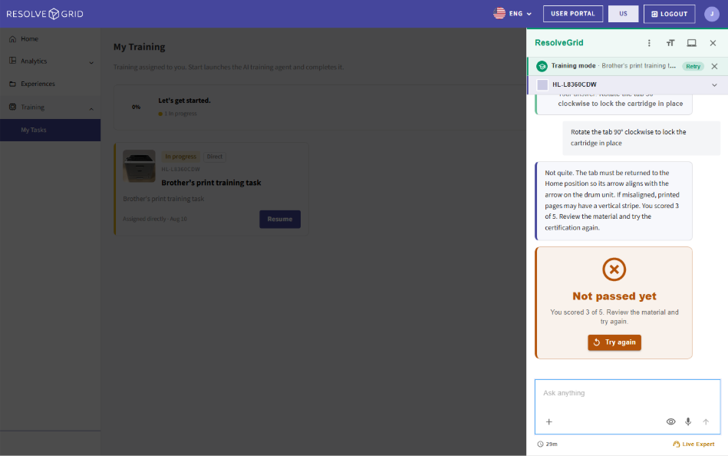Image resolution: width=728 pixels, height=456 pixels.
Task: Click the Home icon in sidebar
Action: pos(12,38)
